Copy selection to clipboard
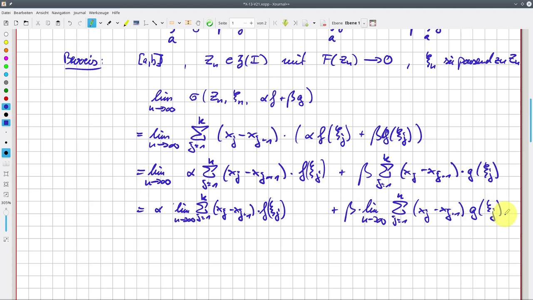This screenshot has width=533, height=300. click(x=48, y=23)
